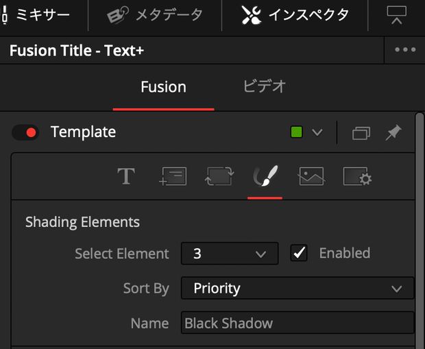Click the viewer display icon at top right

point(396,15)
